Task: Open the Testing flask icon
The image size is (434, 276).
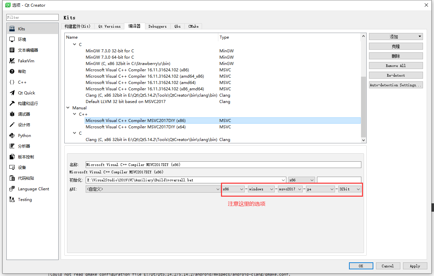Action: [x=12, y=199]
